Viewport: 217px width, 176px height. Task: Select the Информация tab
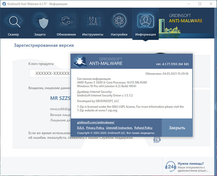pyautogui.click(x=145, y=24)
